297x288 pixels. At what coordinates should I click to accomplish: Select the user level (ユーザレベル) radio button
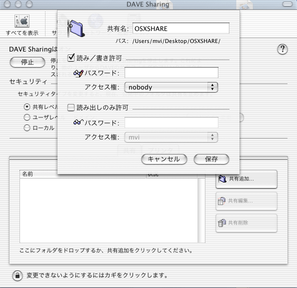click(x=27, y=117)
